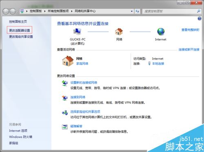Screen dimensions: 204x152
Task: Click the troubleshoot problems icon
Action: point(65,127)
